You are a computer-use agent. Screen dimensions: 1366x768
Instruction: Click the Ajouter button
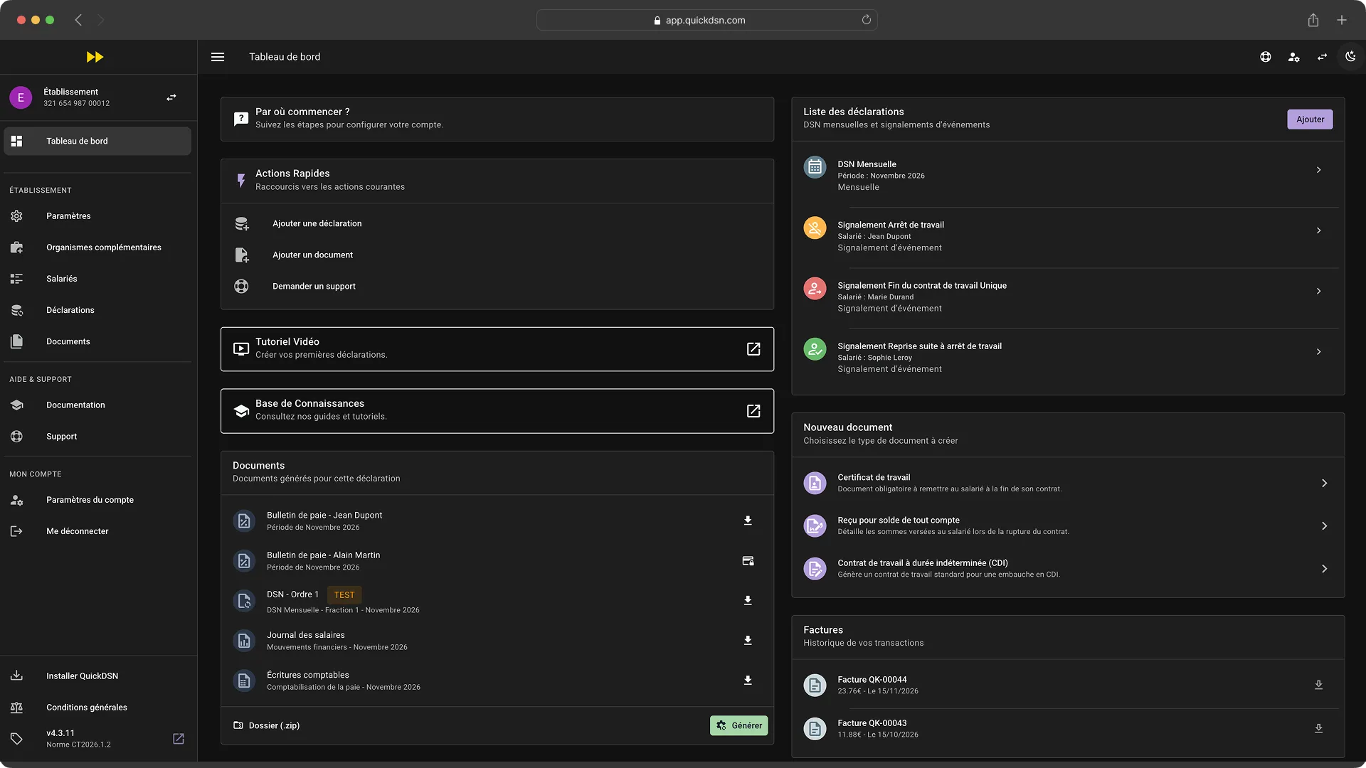tap(1309, 119)
